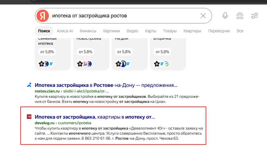The width and height of the screenshot is (267, 147).
Task: Click the phone number 8 863 210 61 06
Action: point(96,138)
